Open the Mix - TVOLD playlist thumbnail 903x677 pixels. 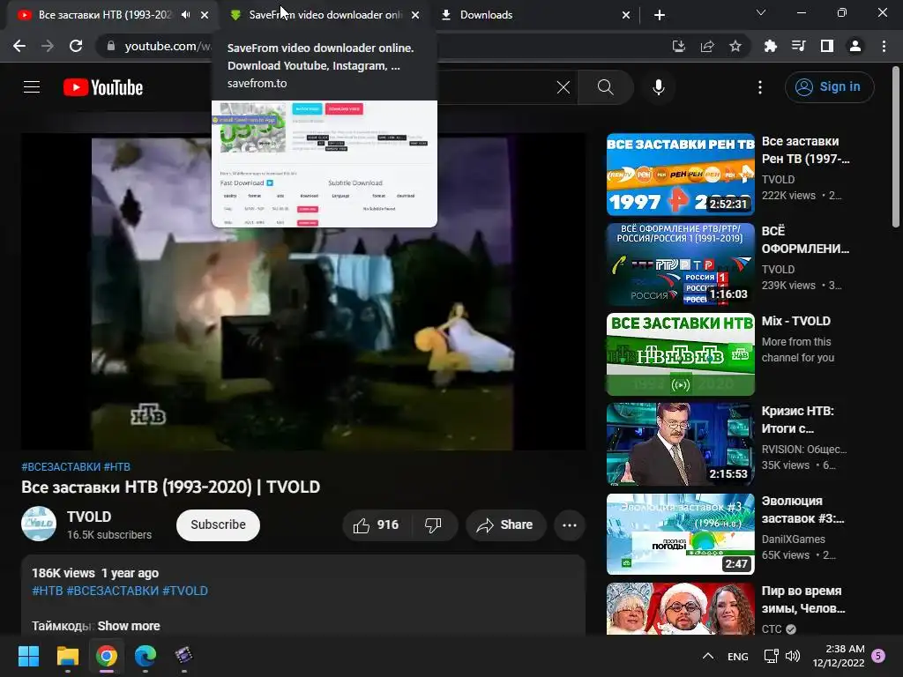pos(680,354)
